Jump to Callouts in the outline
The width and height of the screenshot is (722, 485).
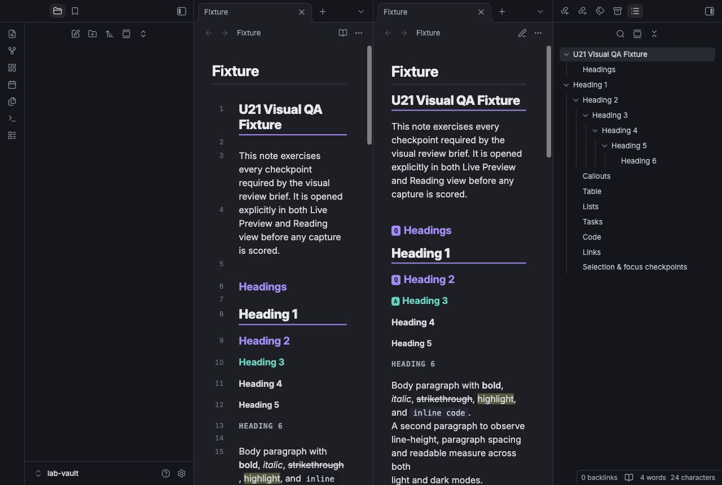tap(597, 177)
